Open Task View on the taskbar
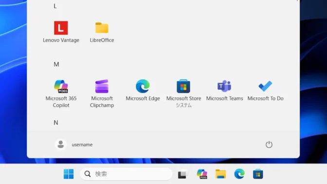327x184 pixels. pos(183,174)
